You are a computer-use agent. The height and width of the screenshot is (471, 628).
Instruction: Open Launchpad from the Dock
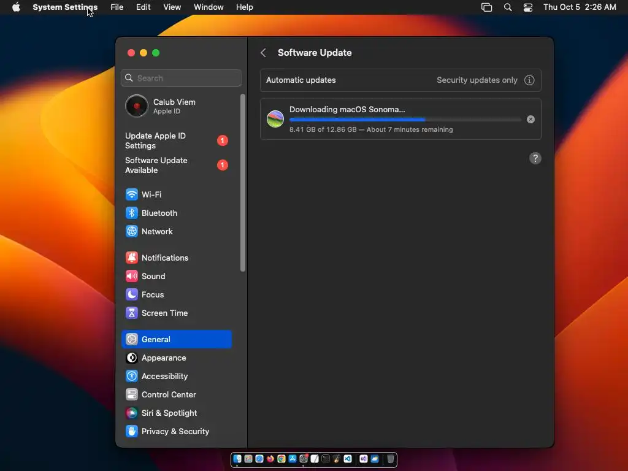pyautogui.click(x=248, y=459)
